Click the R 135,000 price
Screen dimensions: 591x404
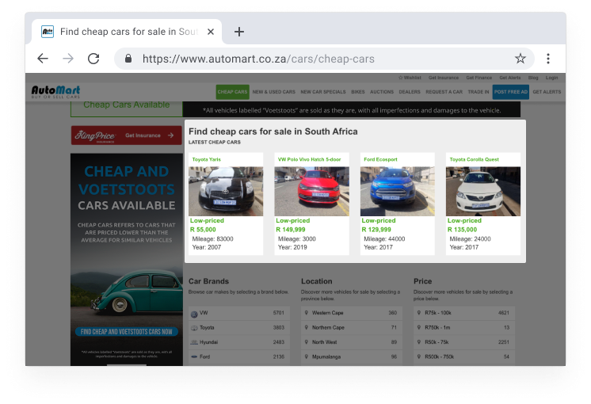463,230
